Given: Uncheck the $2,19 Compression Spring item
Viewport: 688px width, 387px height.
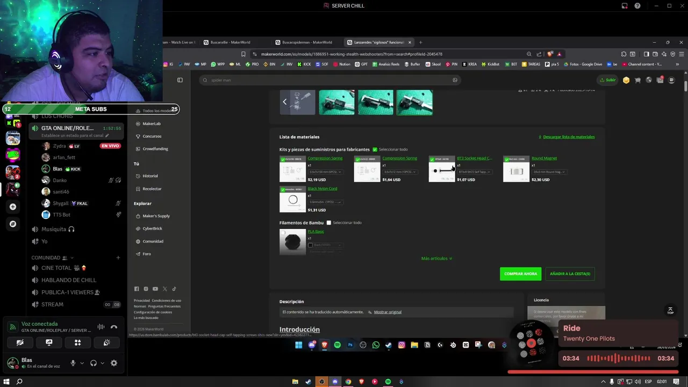Looking at the screenshot, I should pyautogui.click(x=283, y=160).
